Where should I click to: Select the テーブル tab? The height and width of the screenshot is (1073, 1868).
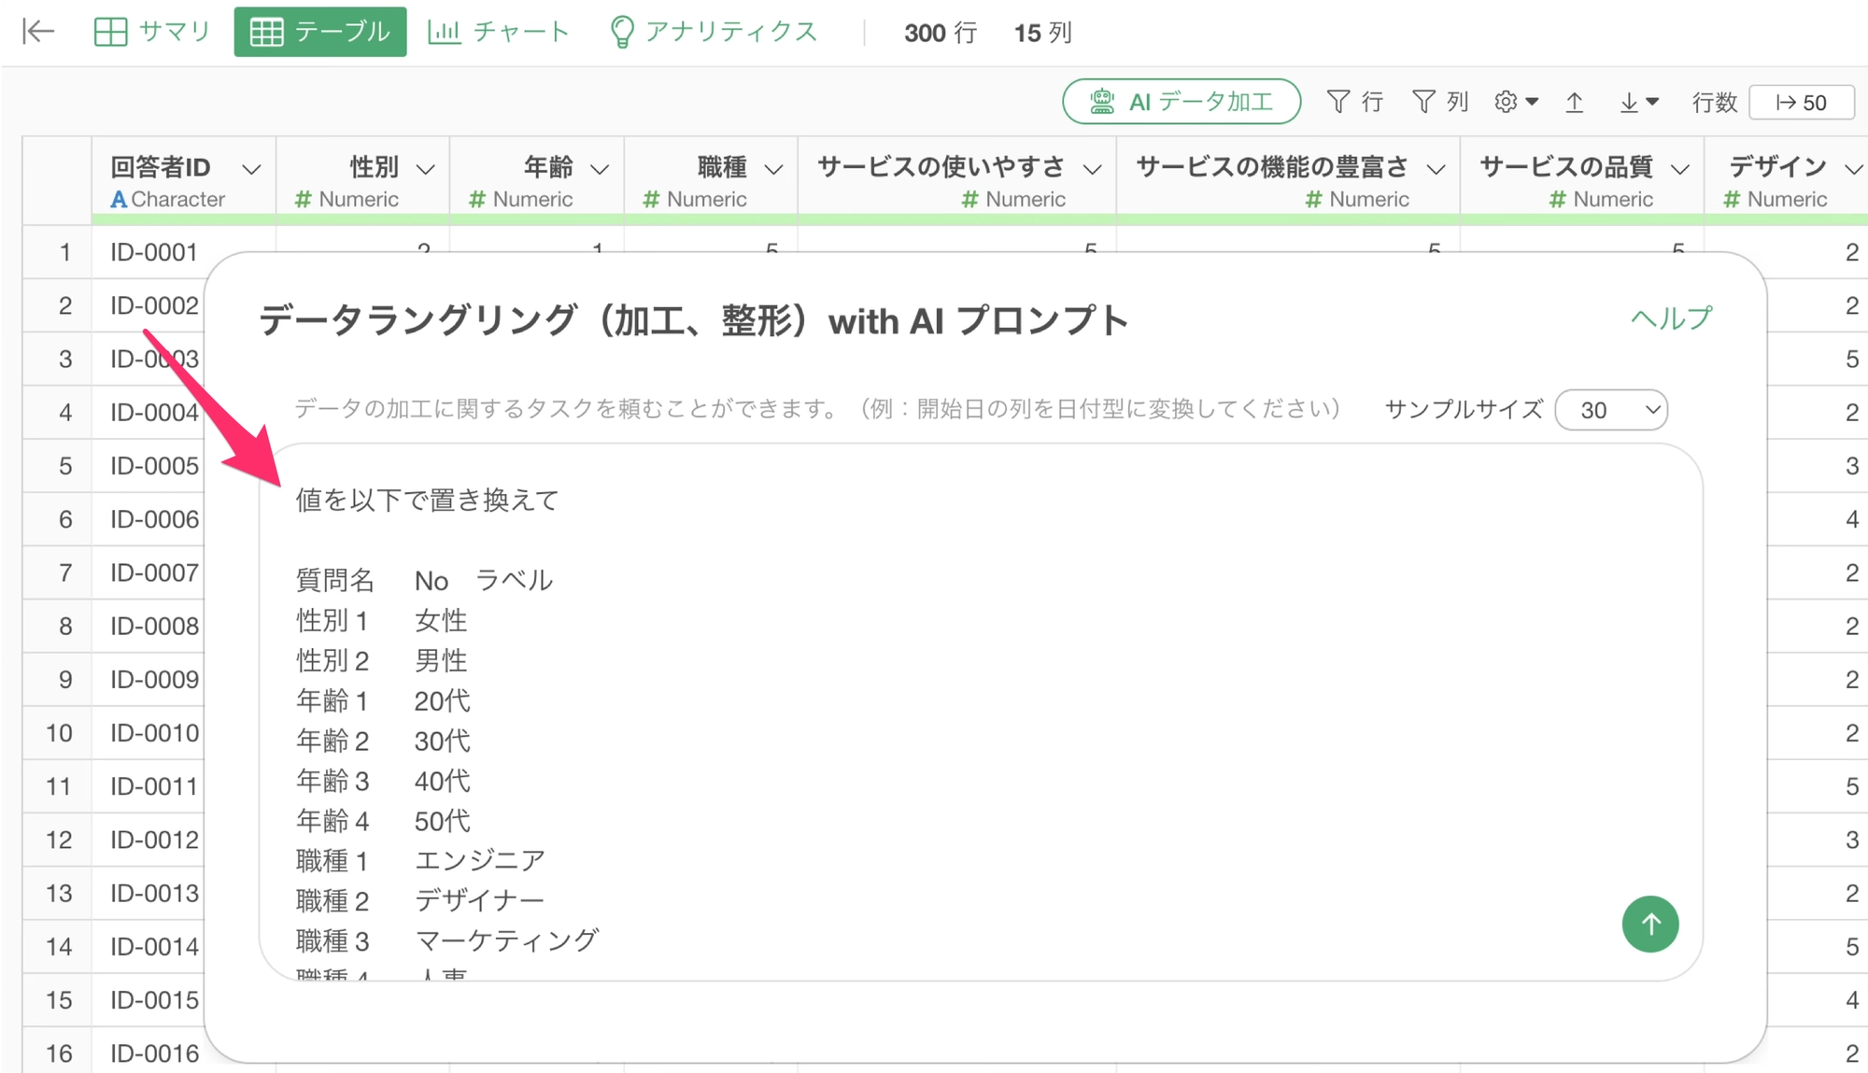click(320, 32)
